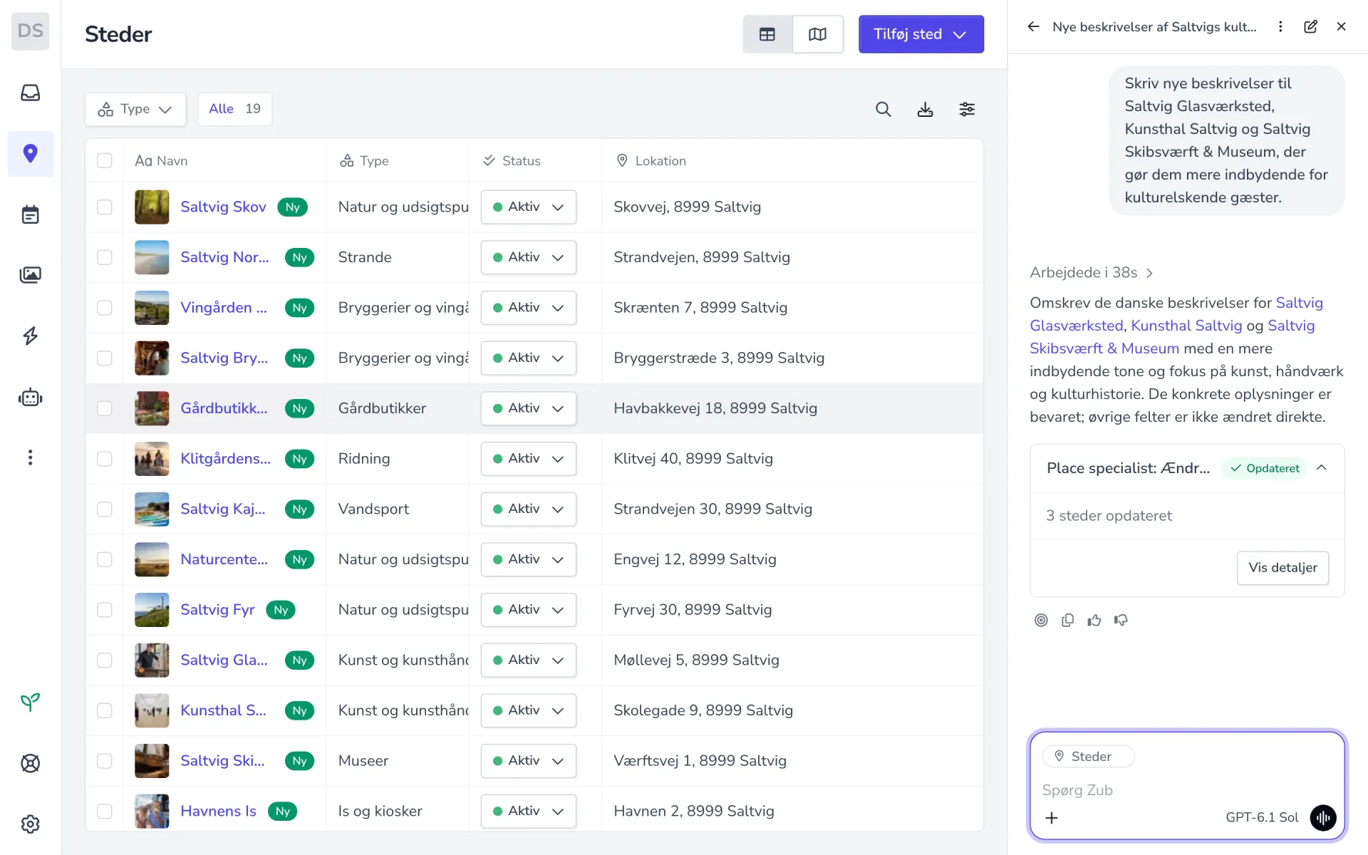This screenshot has width=1368, height=855.
Task: Open the filter sliders icon
Action: 967,109
